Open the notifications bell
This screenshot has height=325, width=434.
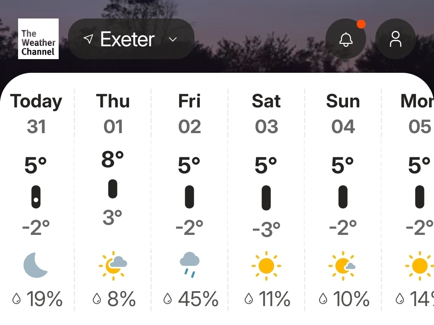(346, 39)
